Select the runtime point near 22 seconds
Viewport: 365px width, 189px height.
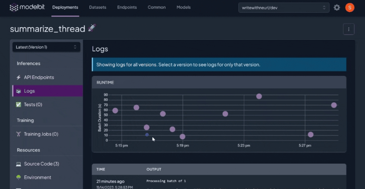tap(172, 129)
